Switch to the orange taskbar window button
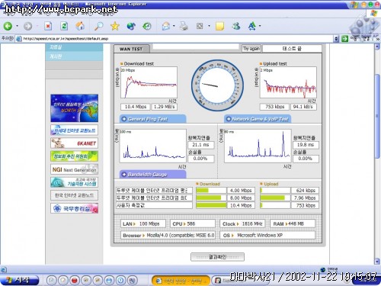The image size is (381, 286). tap(181, 281)
